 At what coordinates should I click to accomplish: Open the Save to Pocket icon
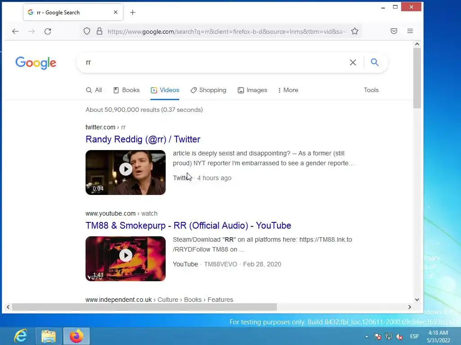click(394, 31)
